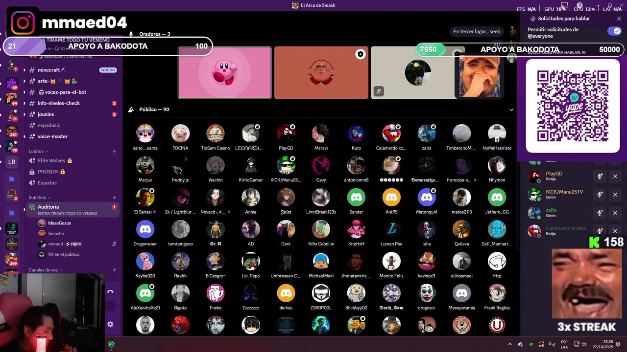
Task: Join the locked PROSOR voice channel
Action: pyautogui.click(x=72, y=172)
